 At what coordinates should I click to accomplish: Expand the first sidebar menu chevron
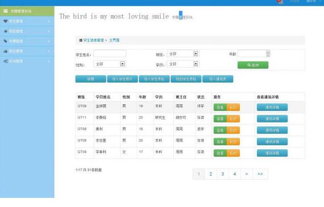(49, 21)
